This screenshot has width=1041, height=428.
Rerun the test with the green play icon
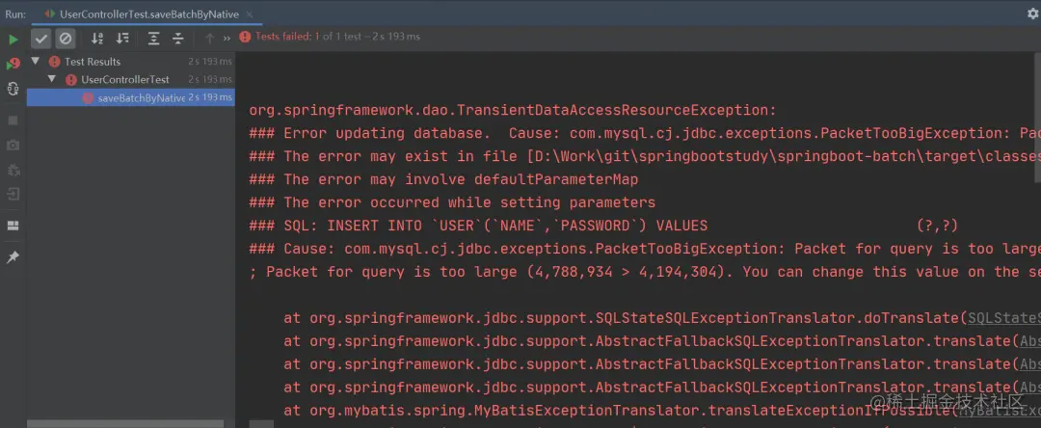click(x=13, y=40)
